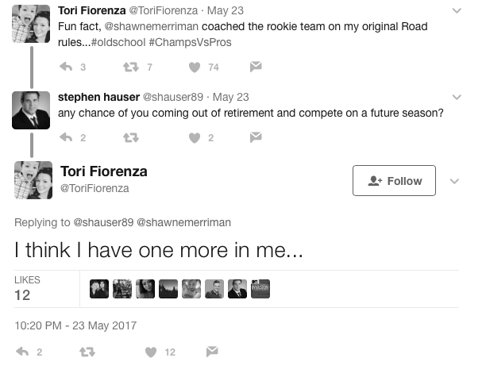
Task: Open the #oldschool hashtag link
Action: tap(118, 42)
